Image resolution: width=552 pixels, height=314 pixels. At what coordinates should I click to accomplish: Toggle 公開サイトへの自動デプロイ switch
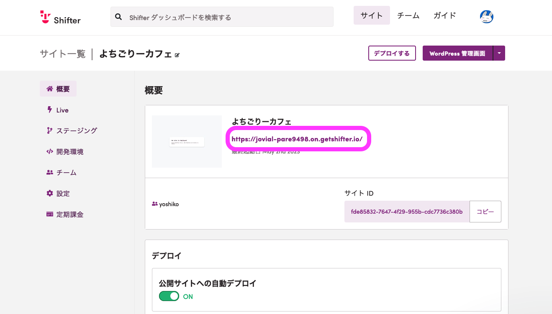169,296
